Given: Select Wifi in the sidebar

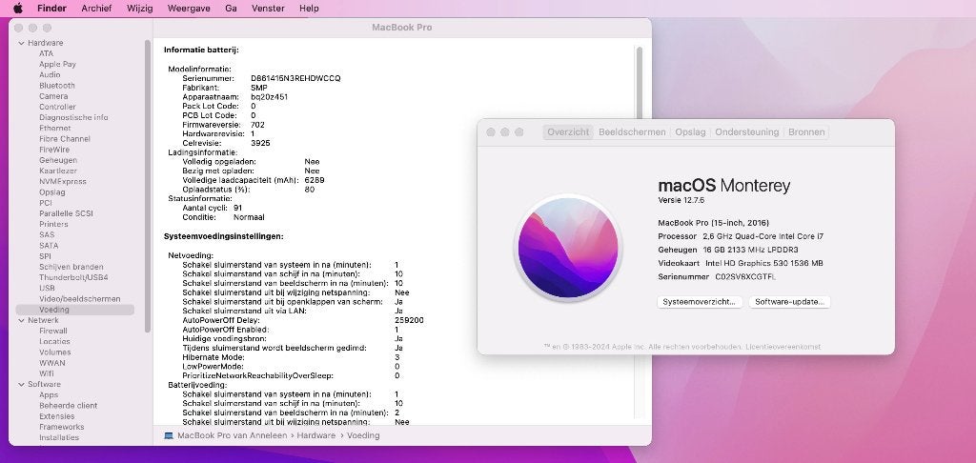Looking at the screenshot, I should 46,374.
